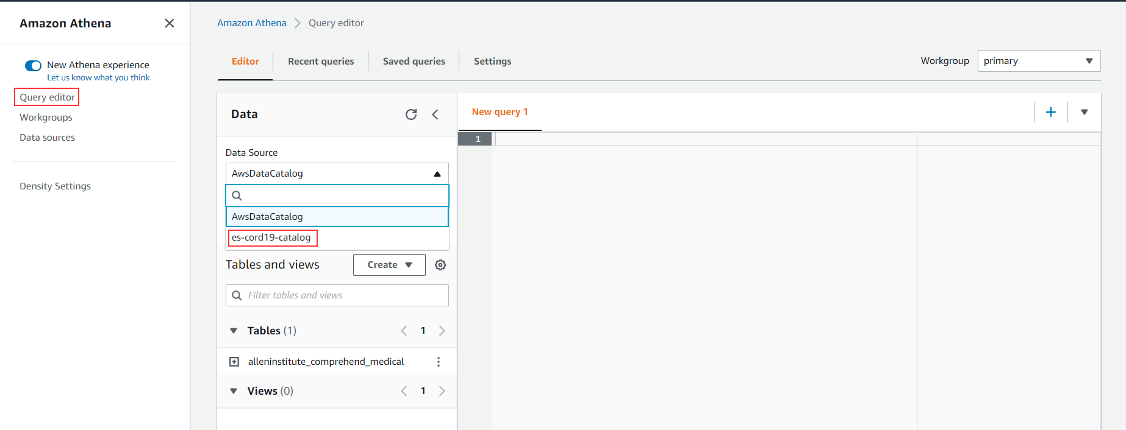The image size is (1126, 430).
Task: Open Data sources page
Action: 47,137
